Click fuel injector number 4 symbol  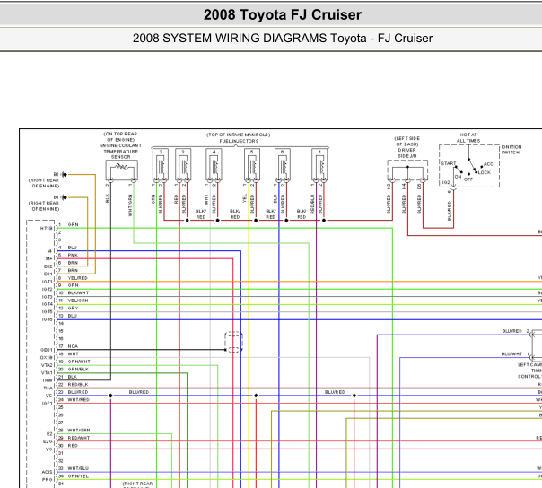pos(214,165)
